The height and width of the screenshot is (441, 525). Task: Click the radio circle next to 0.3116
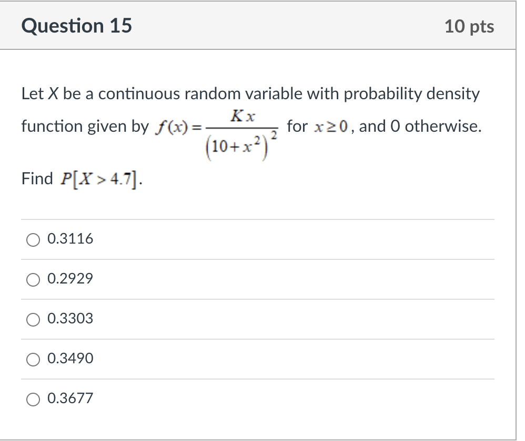[x=33, y=239]
